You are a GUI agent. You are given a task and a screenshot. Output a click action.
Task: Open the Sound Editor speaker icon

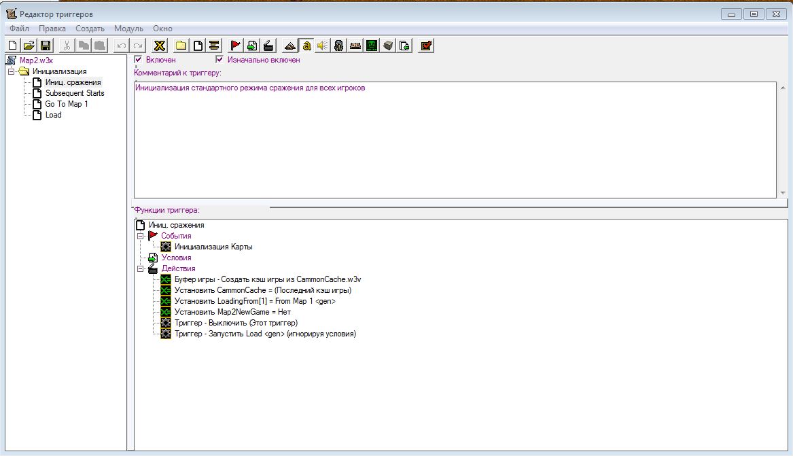pos(322,46)
